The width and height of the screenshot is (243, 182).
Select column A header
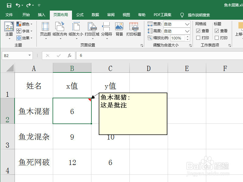tap(34, 68)
